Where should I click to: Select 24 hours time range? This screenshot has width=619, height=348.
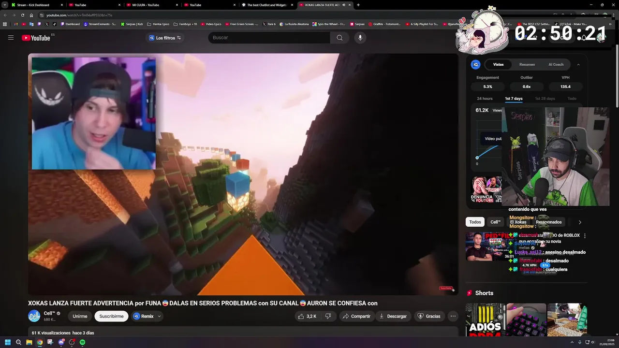click(485, 99)
